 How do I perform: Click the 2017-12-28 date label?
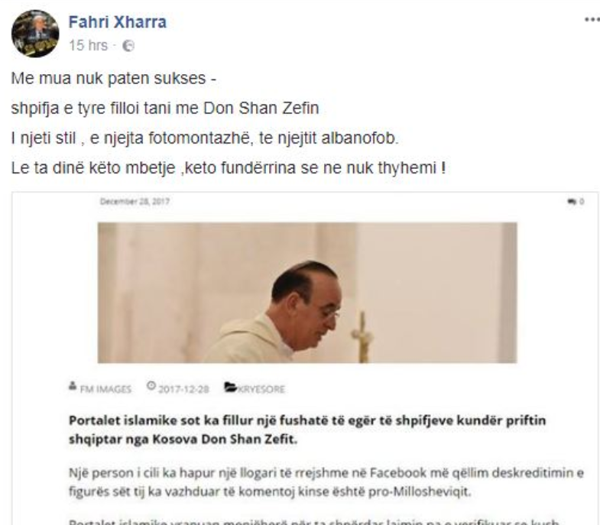(x=183, y=389)
